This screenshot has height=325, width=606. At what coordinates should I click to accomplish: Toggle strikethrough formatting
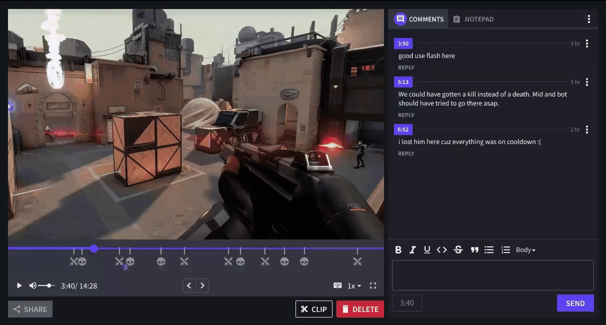[x=458, y=250]
